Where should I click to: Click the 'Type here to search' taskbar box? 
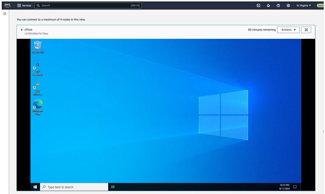(x=74, y=187)
